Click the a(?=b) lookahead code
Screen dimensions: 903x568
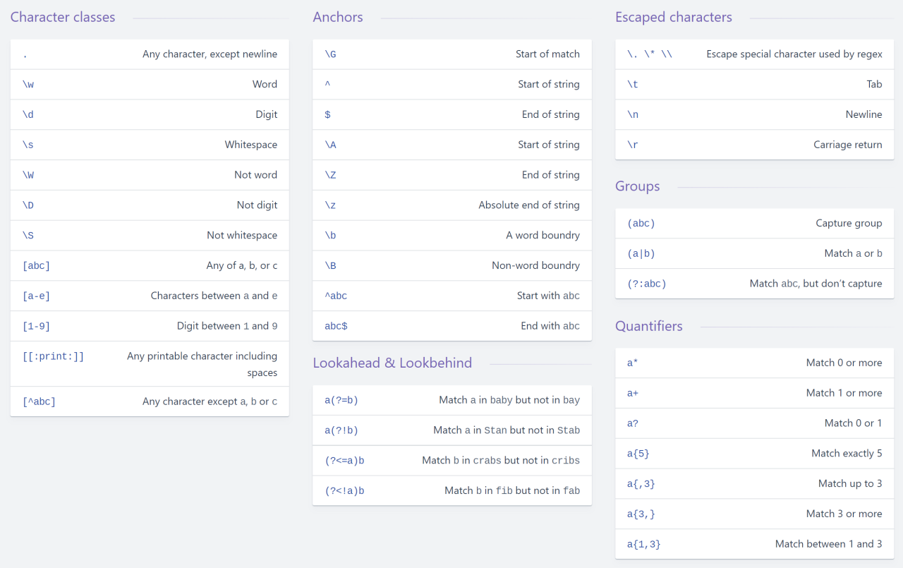click(x=341, y=400)
